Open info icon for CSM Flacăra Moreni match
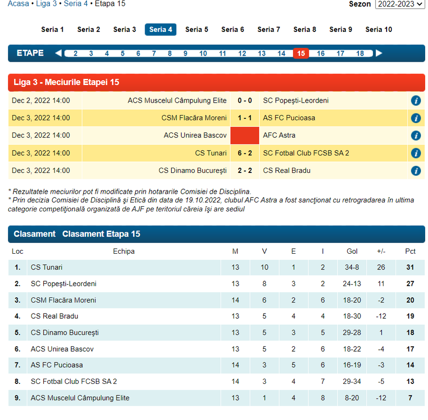The width and height of the screenshot is (428, 420). point(416,118)
